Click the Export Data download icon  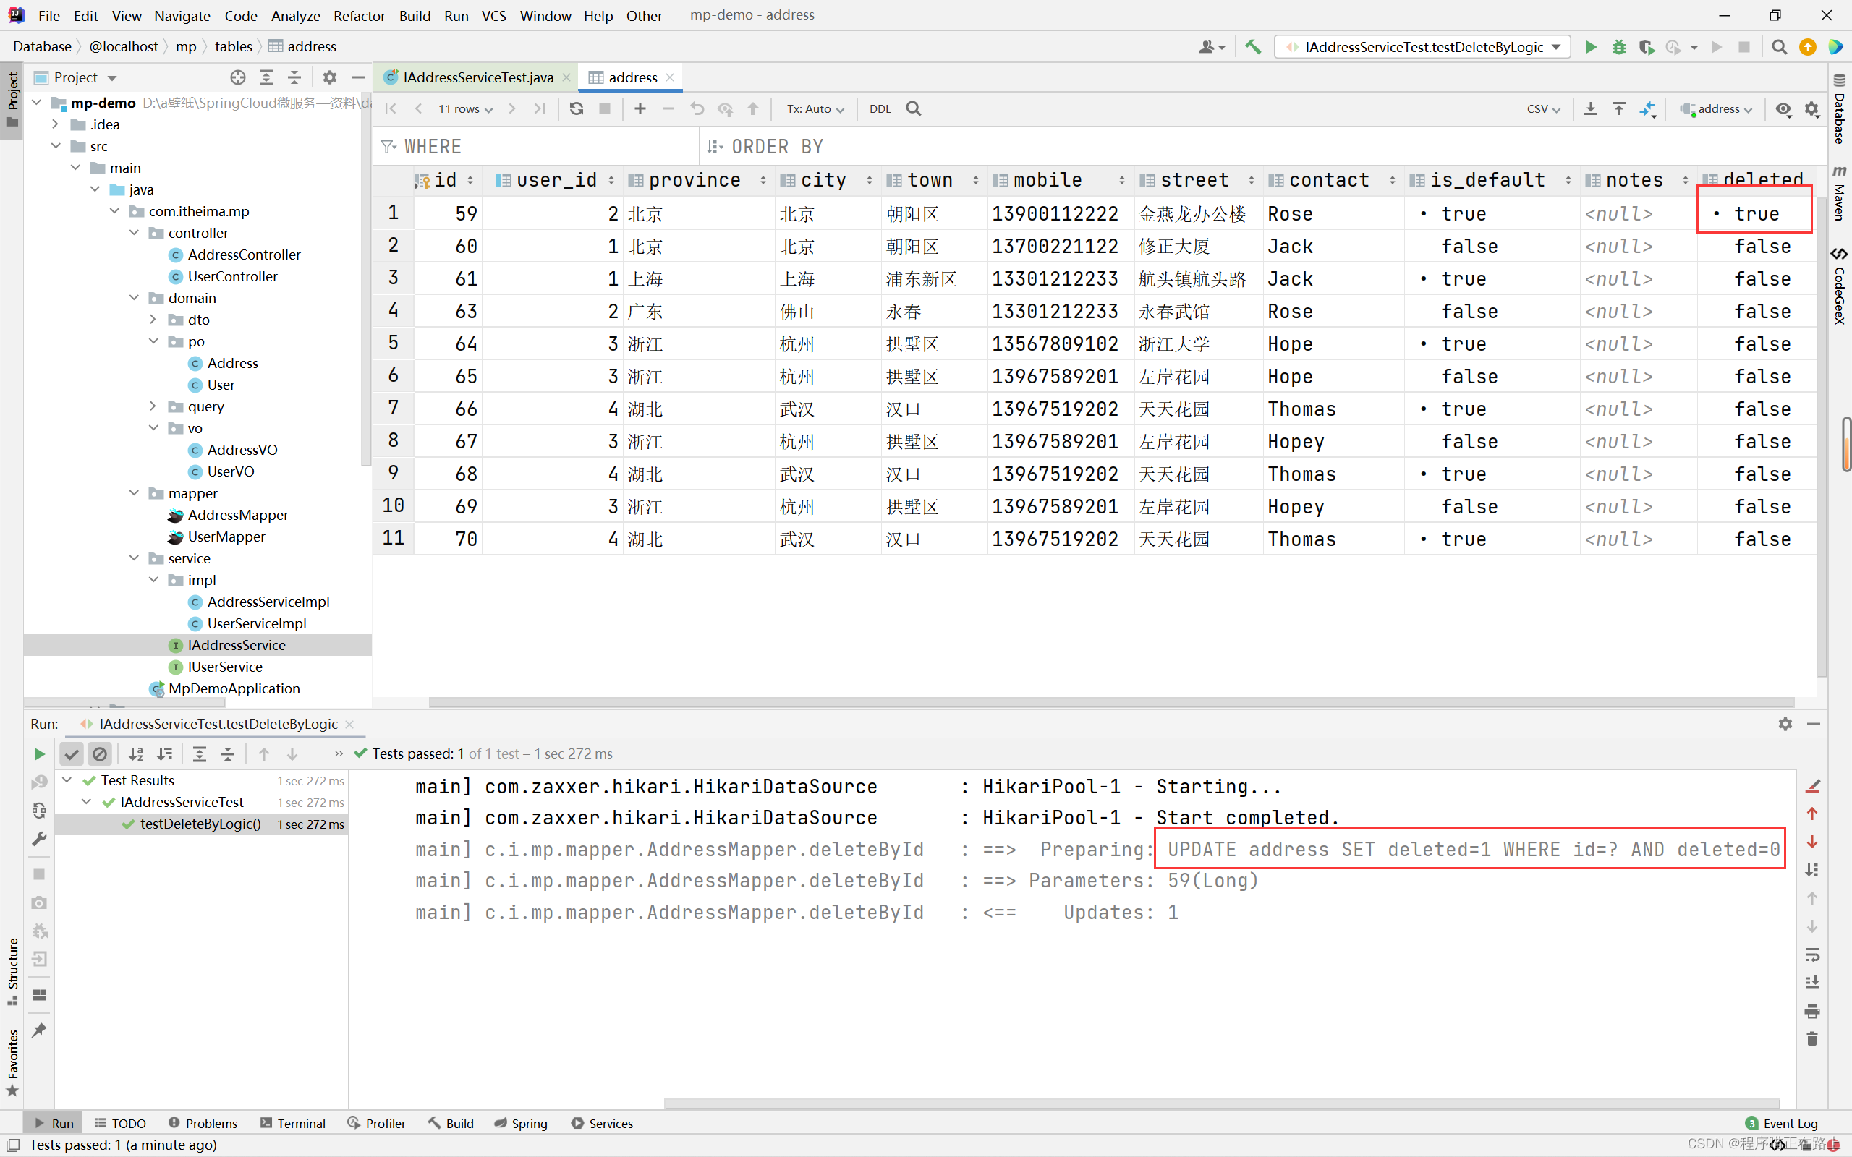pos(1590,108)
